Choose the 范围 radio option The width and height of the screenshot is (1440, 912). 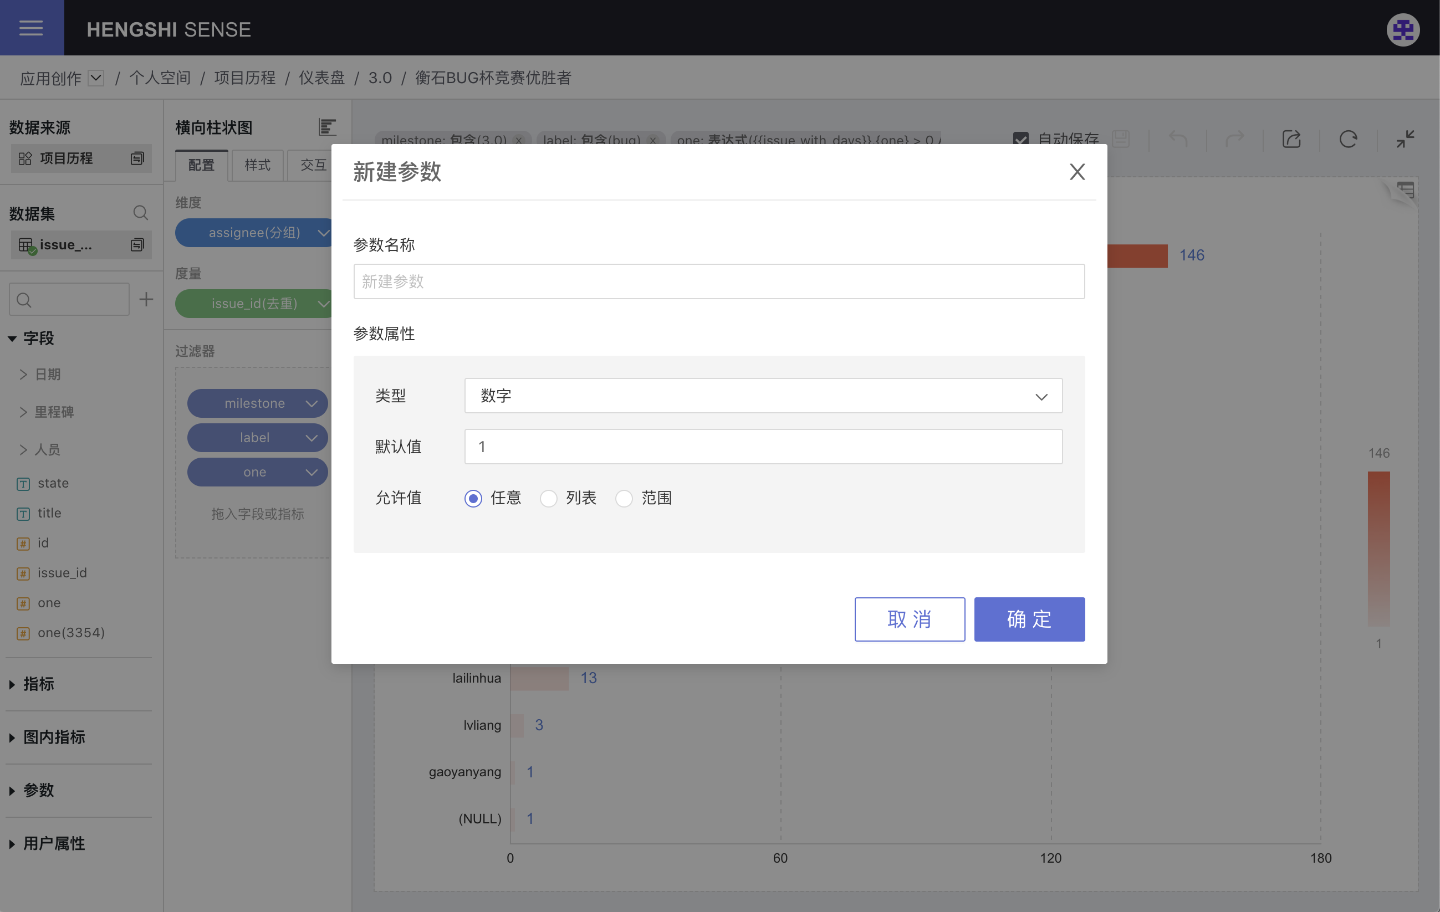click(624, 499)
